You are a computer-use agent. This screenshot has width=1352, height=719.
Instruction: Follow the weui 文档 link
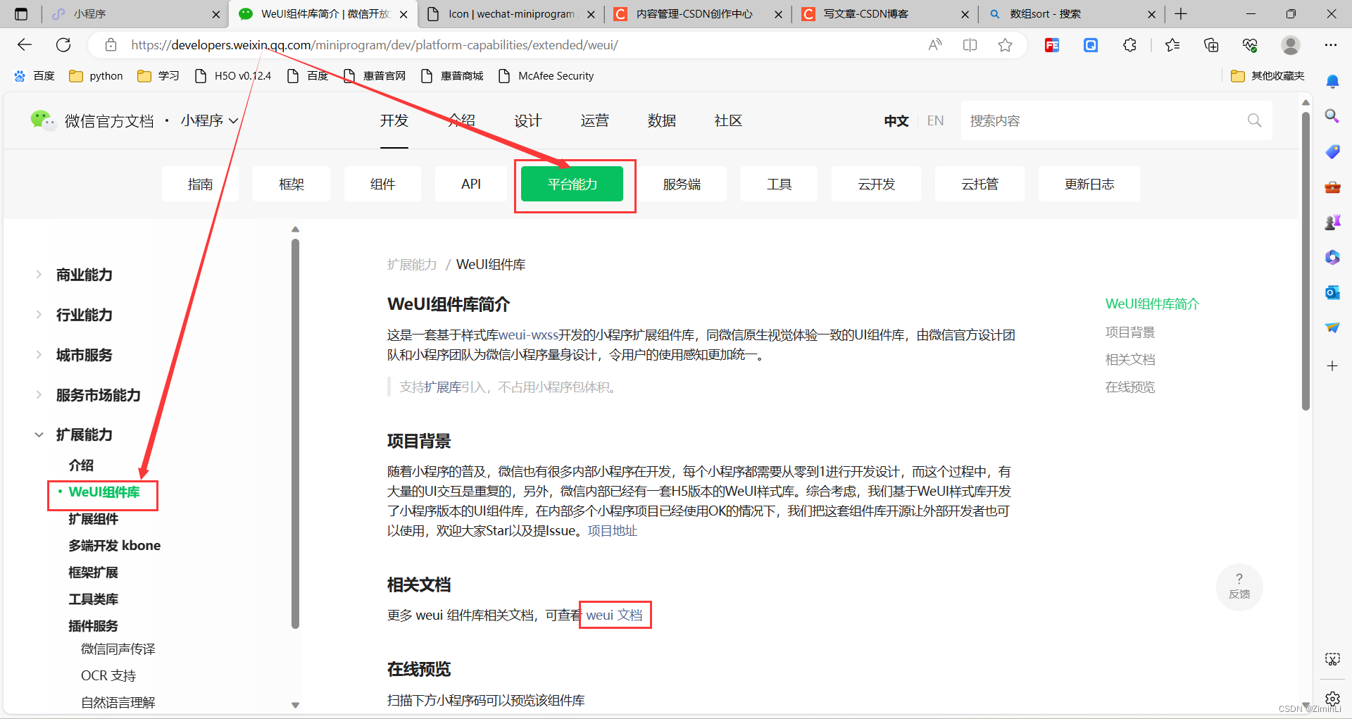point(614,615)
